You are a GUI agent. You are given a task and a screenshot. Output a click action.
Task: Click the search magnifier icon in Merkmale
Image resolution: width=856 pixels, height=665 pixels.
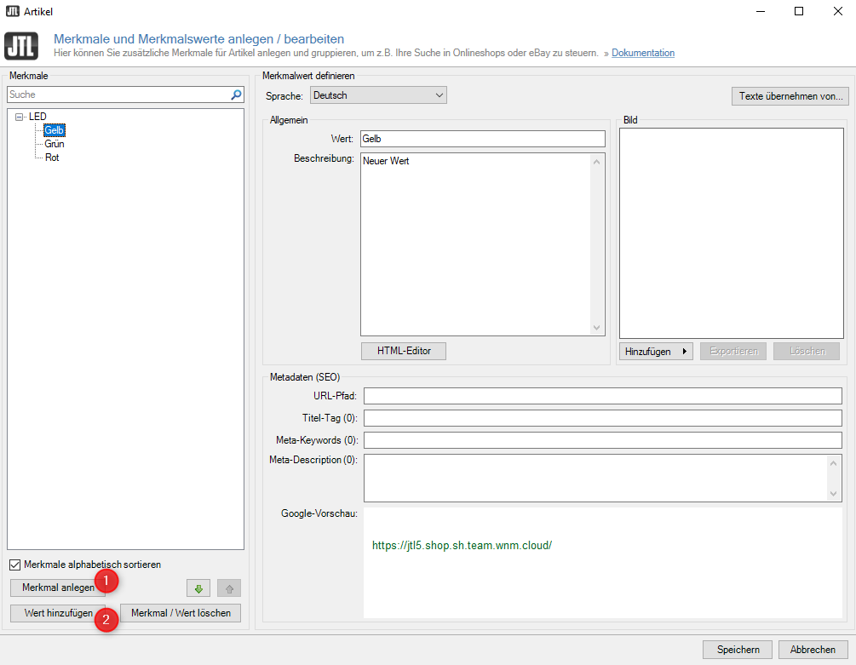pyautogui.click(x=236, y=95)
